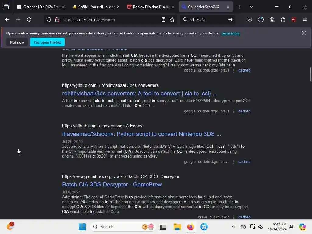Open taskbar clock and date
312x234 pixels.
click(x=277, y=227)
